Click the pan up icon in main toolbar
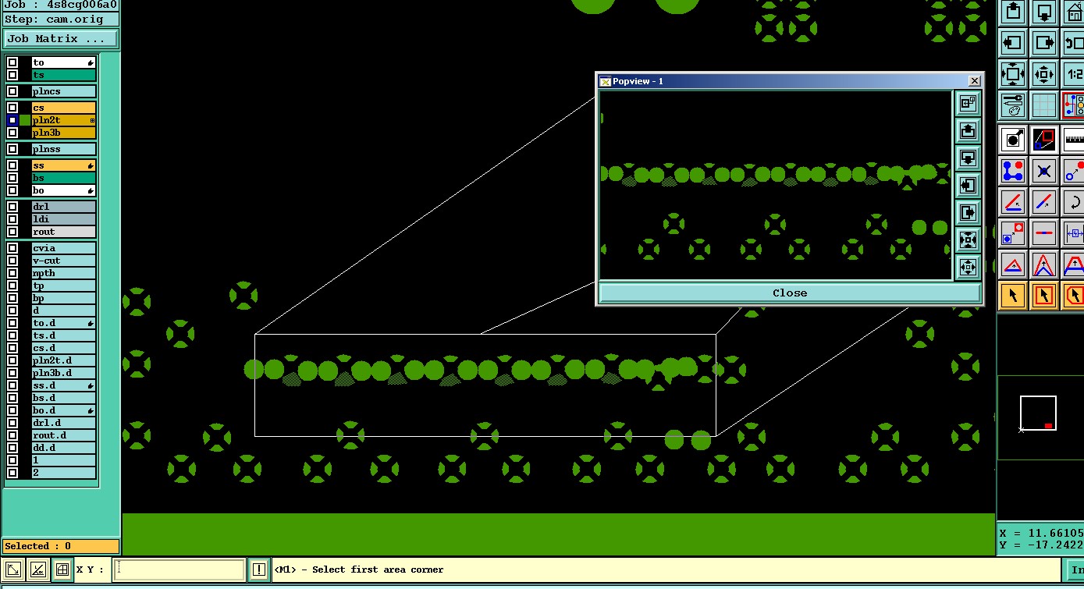The image size is (1084, 589). (1013, 12)
